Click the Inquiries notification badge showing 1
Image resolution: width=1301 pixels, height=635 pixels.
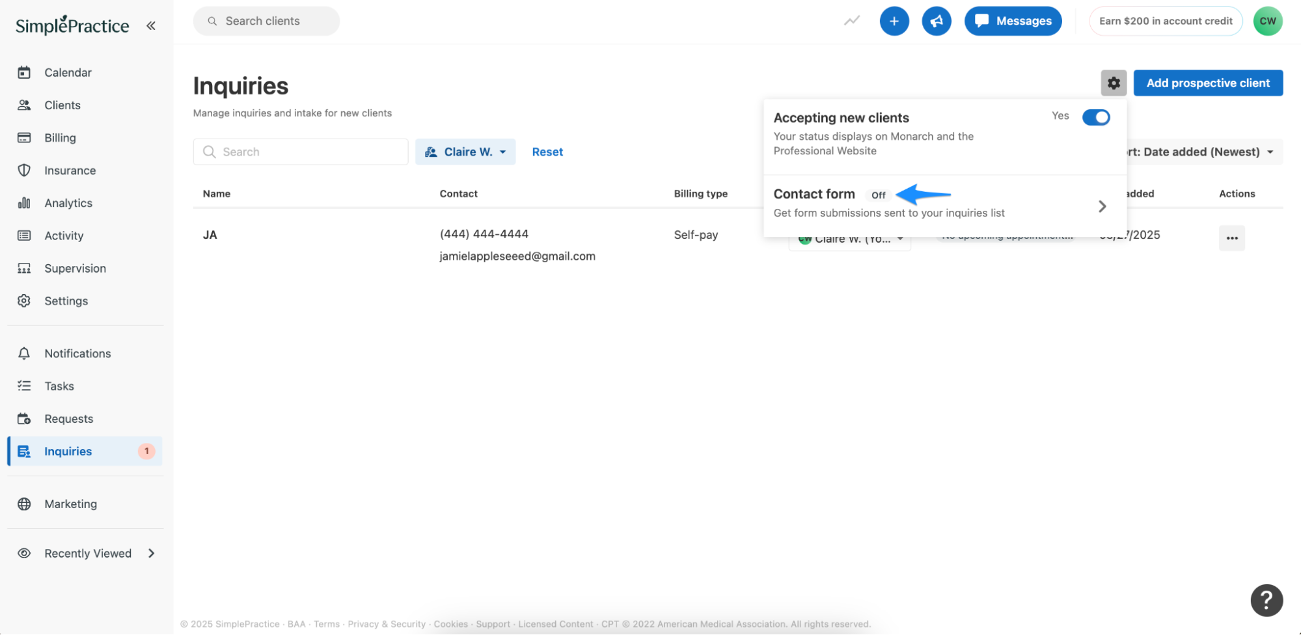(x=146, y=451)
